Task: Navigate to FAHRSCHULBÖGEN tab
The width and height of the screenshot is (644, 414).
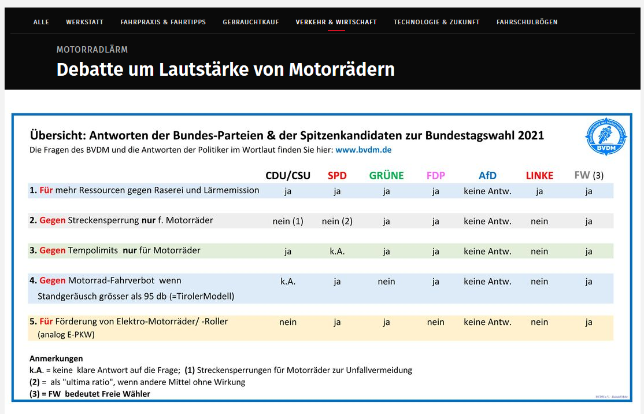Action: (527, 22)
